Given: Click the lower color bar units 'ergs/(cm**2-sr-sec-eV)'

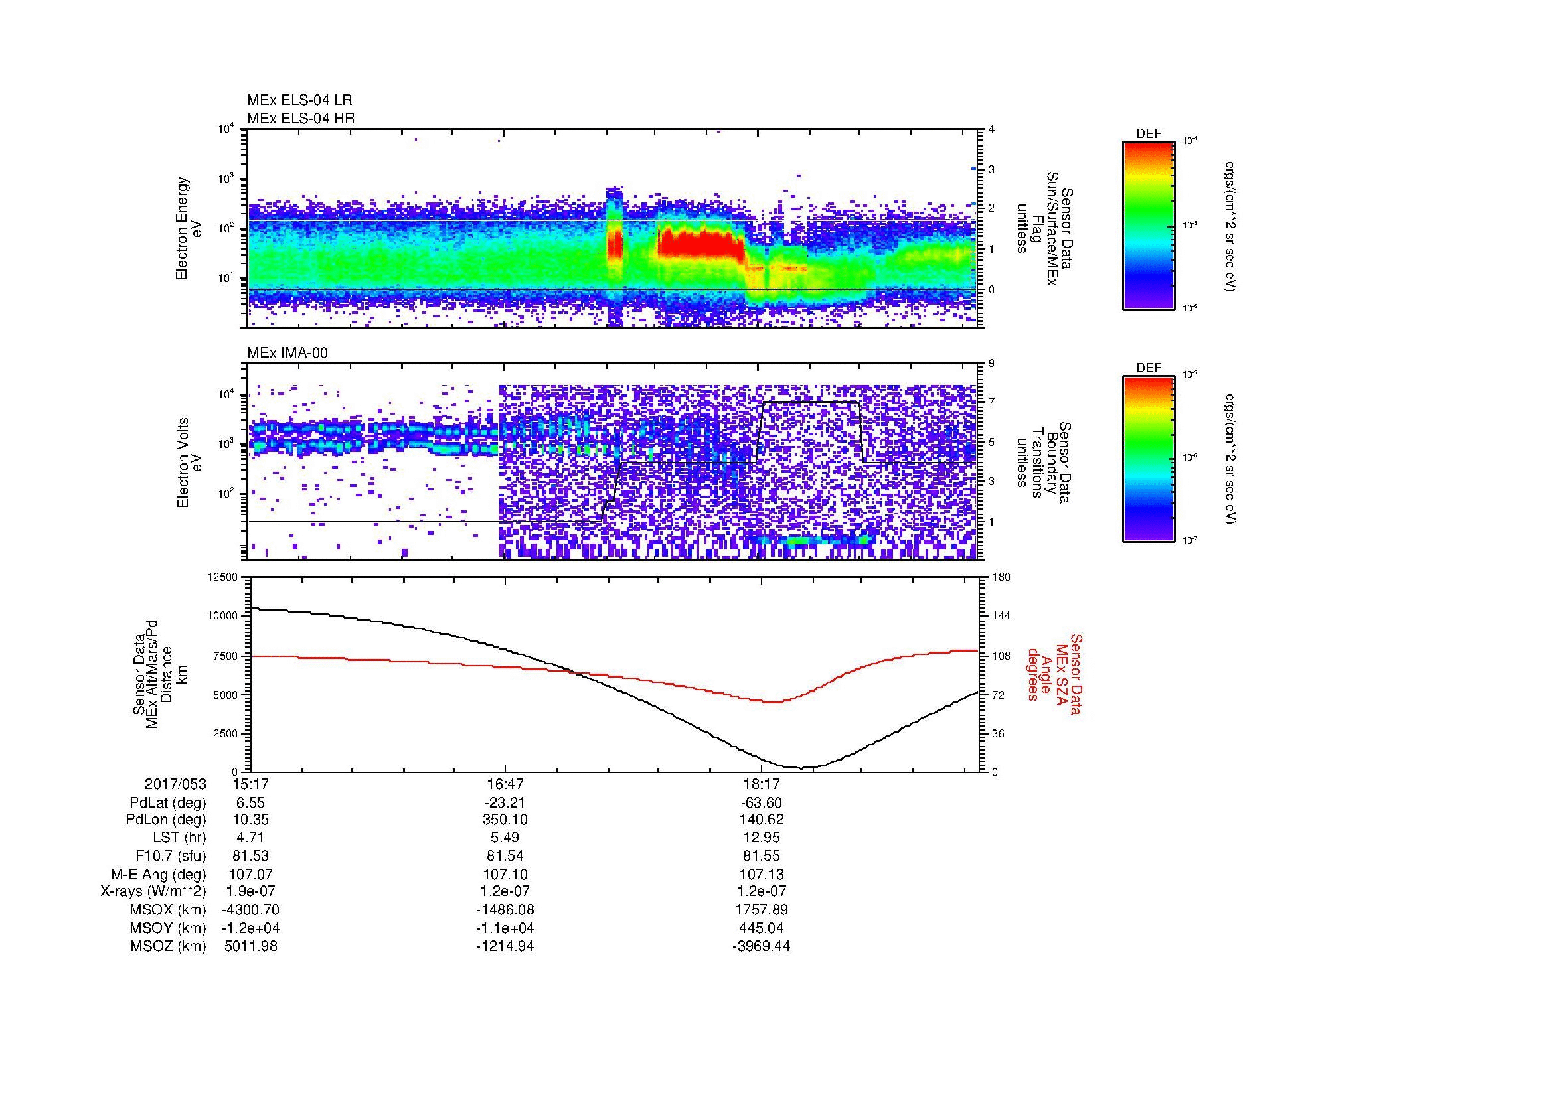Looking at the screenshot, I should tap(1230, 460).
